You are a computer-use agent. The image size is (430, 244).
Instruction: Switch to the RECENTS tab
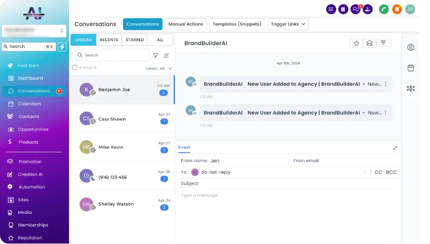pos(109,40)
